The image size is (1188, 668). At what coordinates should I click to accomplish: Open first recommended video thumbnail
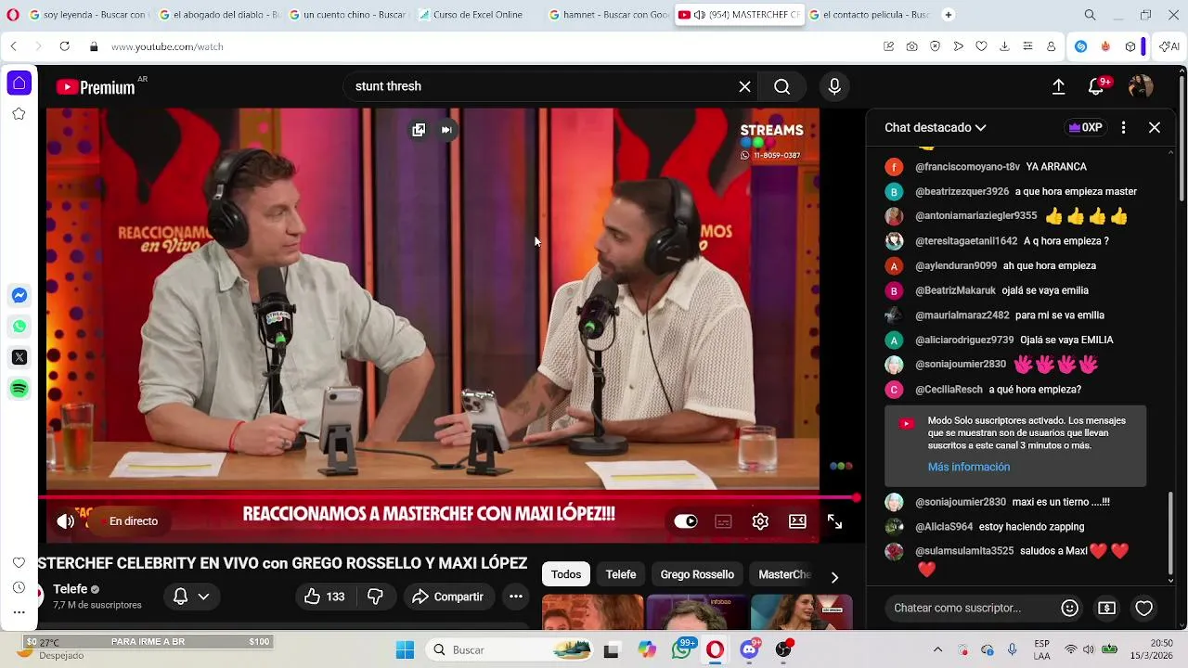tap(592, 612)
